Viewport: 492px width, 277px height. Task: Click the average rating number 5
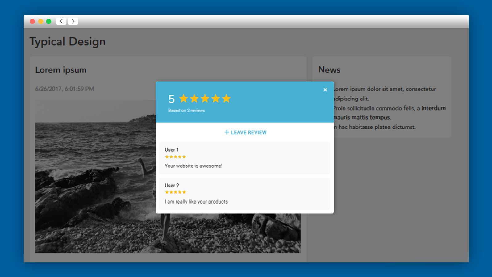(x=171, y=99)
